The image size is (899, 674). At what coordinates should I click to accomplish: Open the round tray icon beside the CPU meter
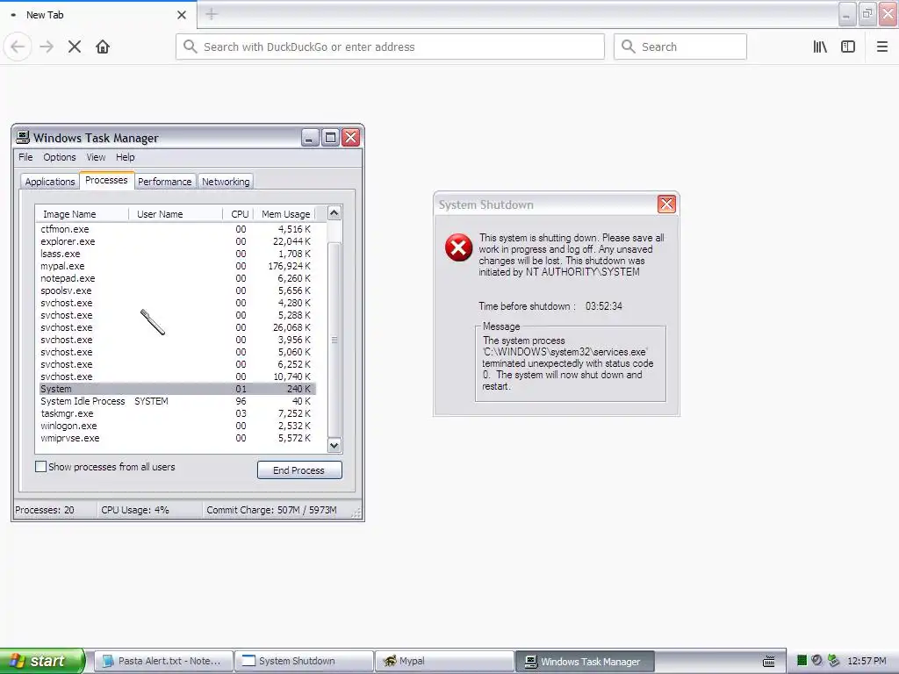[x=817, y=661]
